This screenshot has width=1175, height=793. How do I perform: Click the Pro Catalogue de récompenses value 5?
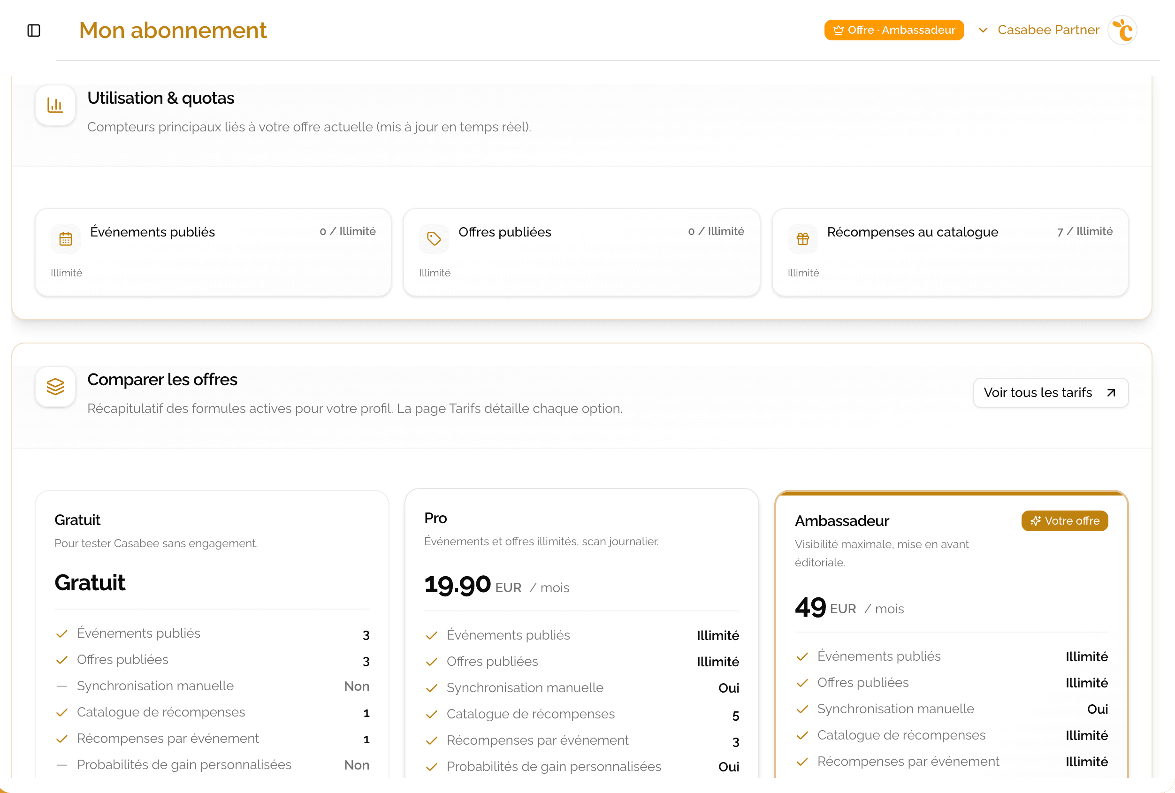(x=735, y=716)
